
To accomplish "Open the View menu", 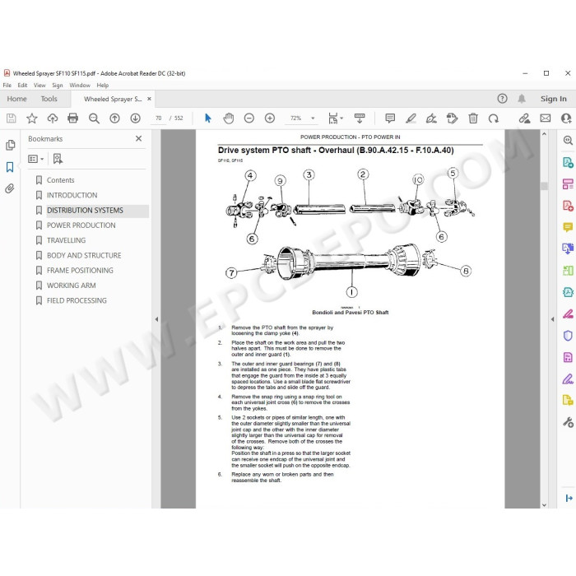I will click(x=39, y=86).
